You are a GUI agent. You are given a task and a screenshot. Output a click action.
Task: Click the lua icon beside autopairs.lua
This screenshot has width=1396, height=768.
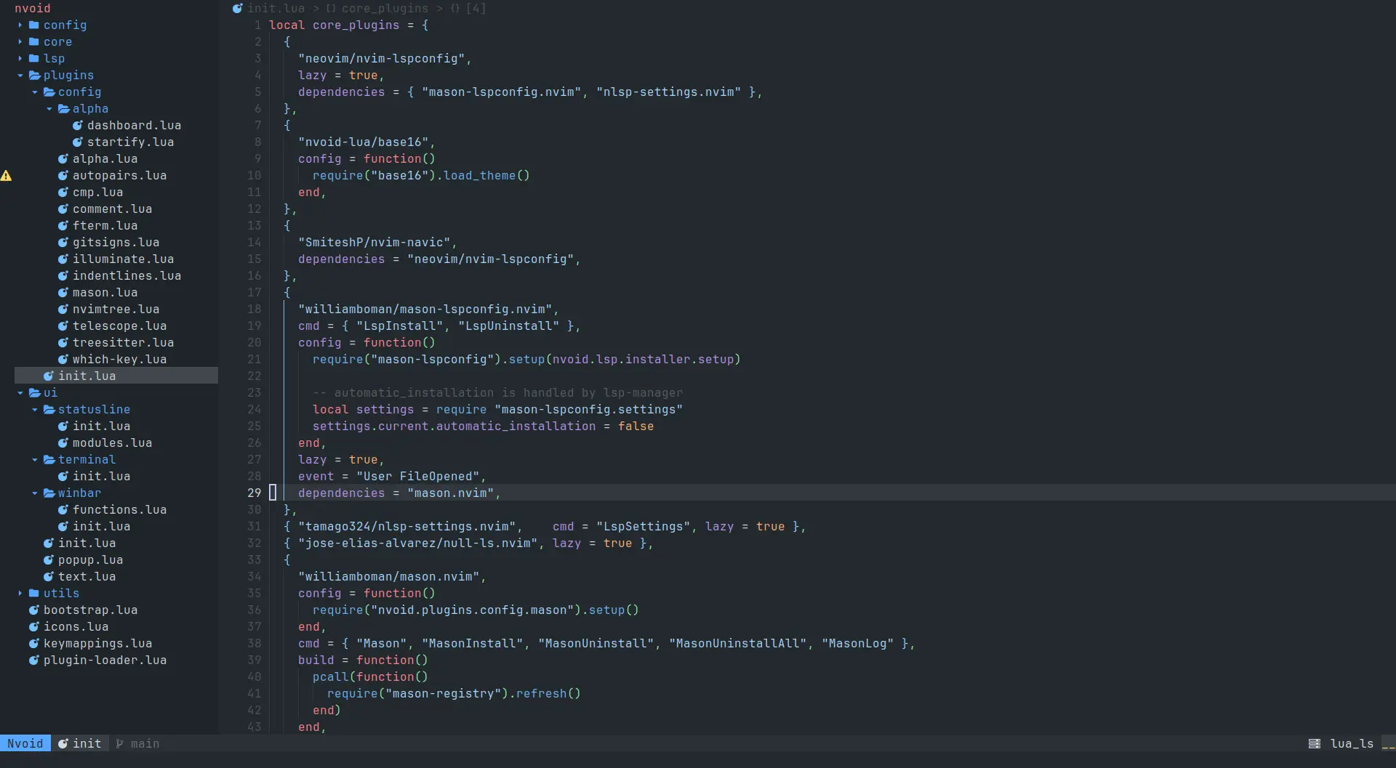[63, 176]
